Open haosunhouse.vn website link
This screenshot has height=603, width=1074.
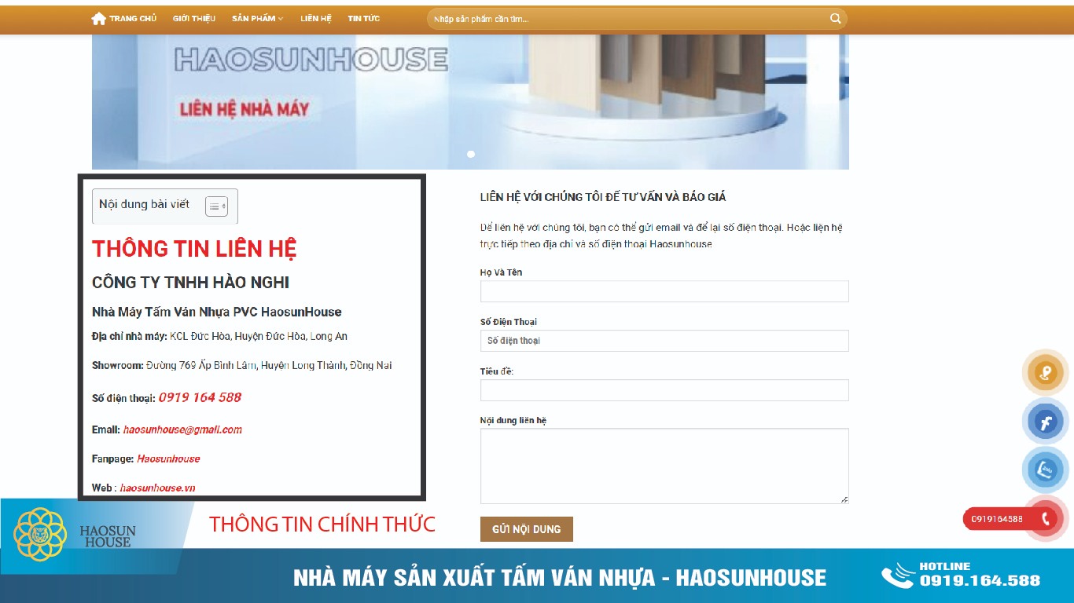coord(157,488)
